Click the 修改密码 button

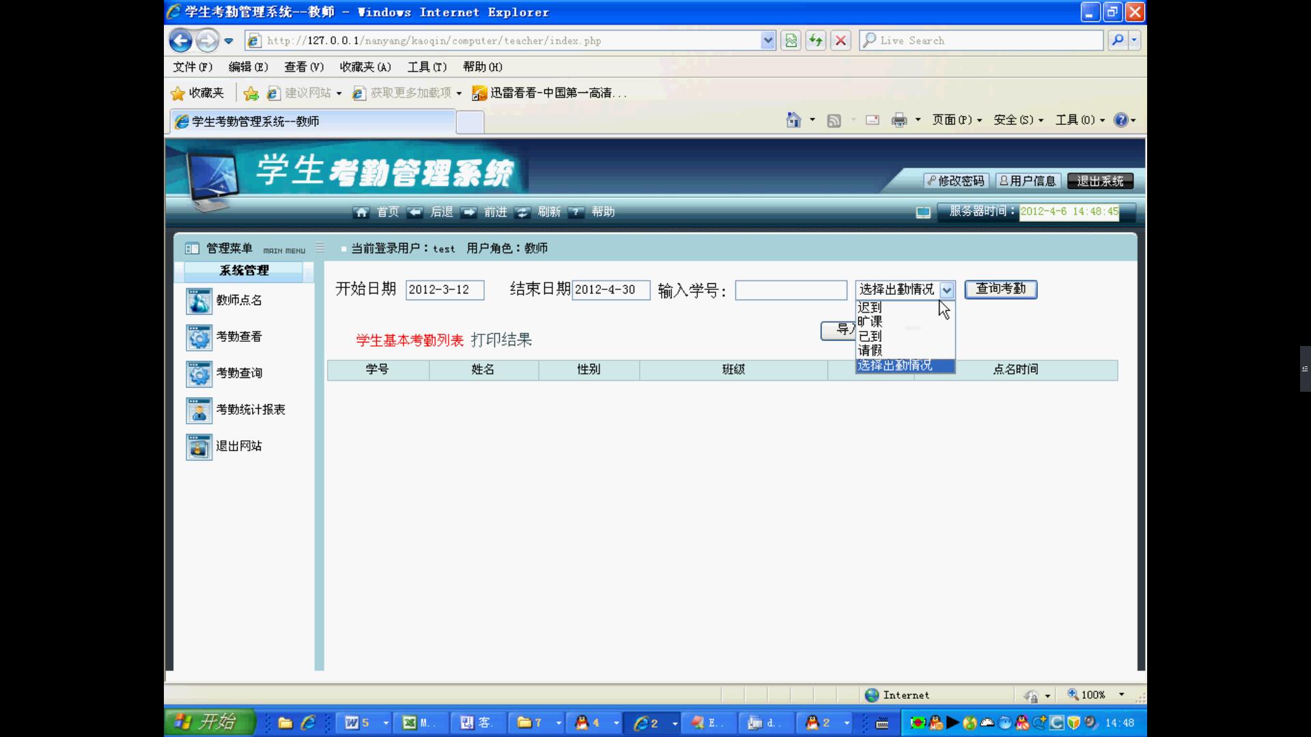click(956, 181)
